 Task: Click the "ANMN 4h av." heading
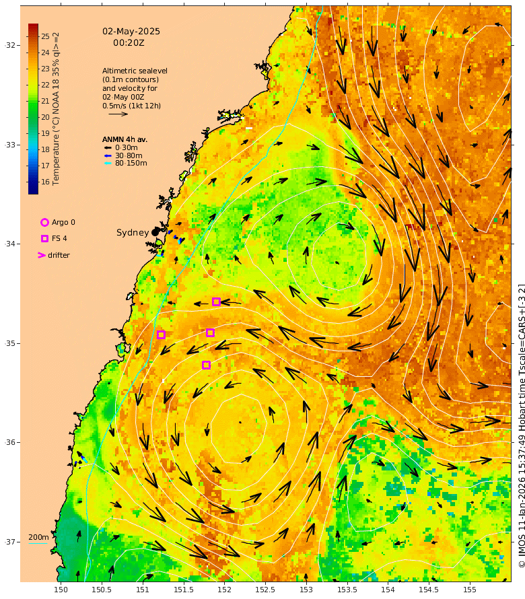tap(125, 139)
